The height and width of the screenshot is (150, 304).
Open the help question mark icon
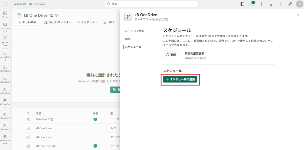[281, 4]
